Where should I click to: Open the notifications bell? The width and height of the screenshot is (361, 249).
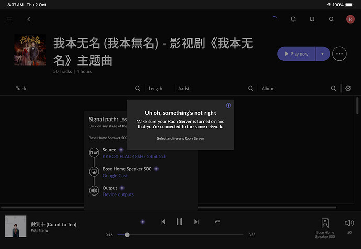293,19
